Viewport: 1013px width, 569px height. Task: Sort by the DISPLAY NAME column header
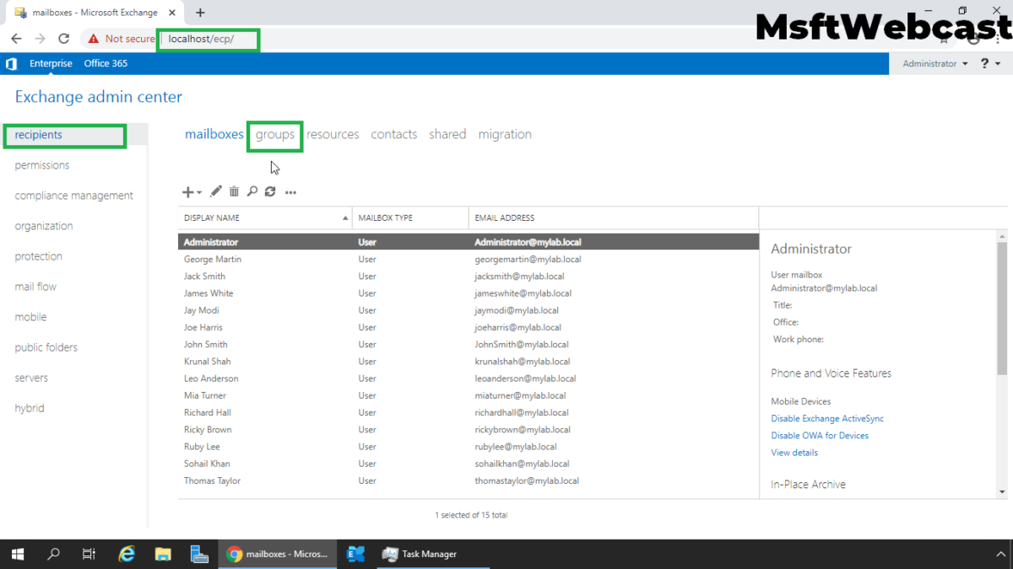[215, 217]
